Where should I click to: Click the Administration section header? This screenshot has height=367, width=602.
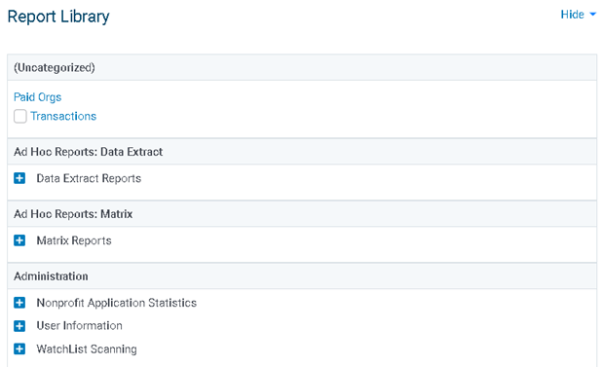[302, 276]
